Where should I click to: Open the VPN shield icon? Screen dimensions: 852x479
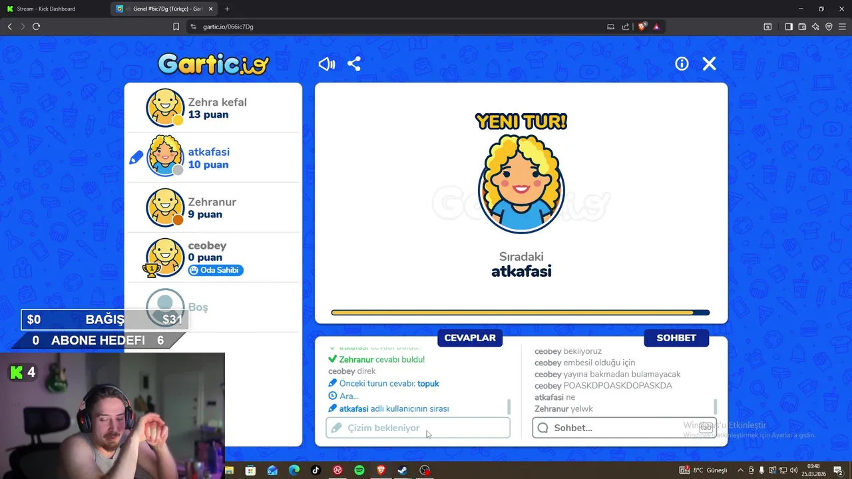click(x=829, y=27)
